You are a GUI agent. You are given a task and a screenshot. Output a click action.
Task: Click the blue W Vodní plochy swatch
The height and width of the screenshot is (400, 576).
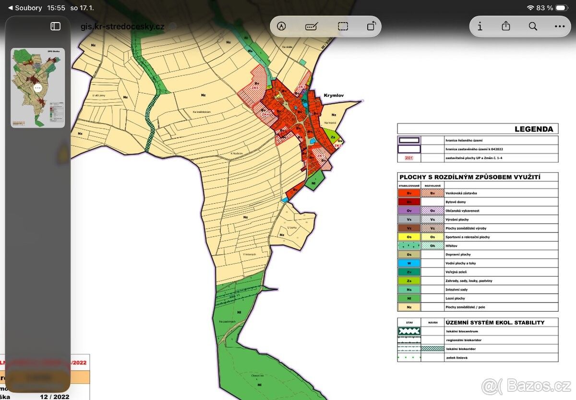click(409, 263)
